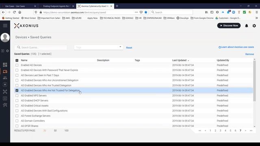Bookmark this page with the star
This screenshot has height=146, width=260.
pos(146,12)
